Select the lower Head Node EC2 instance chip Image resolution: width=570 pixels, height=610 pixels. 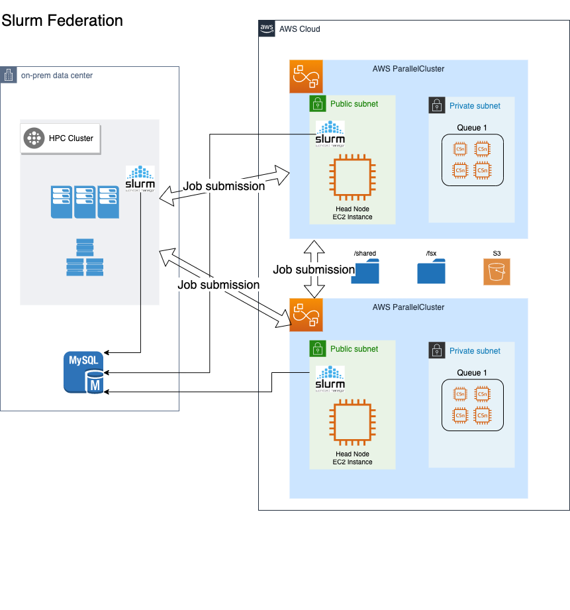pyautogui.click(x=353, y=423)
